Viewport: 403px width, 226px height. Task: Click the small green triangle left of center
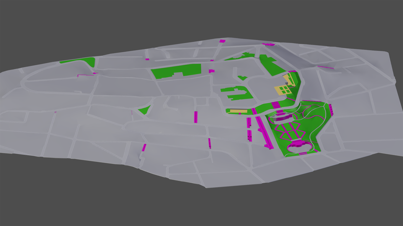145,110
